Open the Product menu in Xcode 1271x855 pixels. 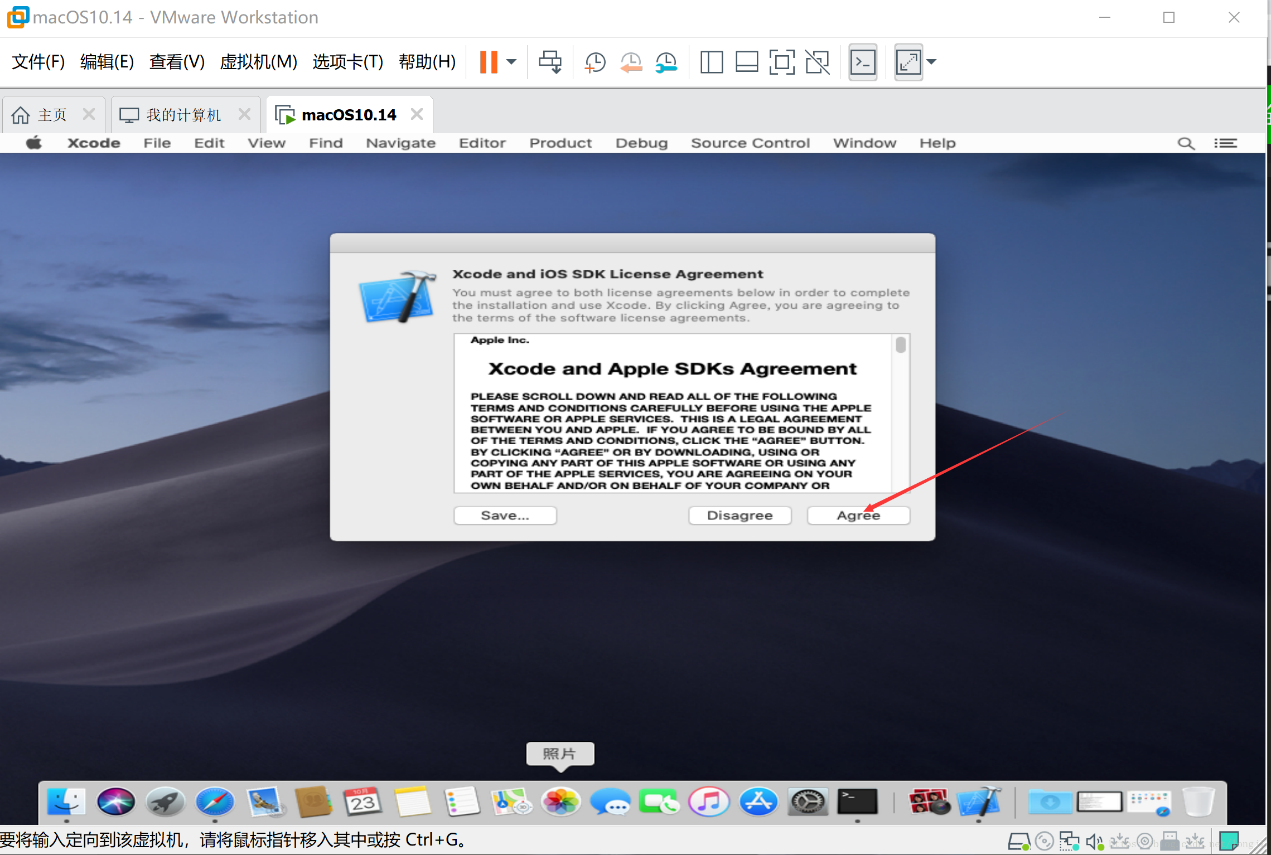click(x=559, y=142)
